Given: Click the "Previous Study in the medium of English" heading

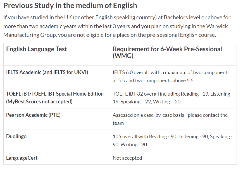Looking at the screenshot, I should (70, 5).
